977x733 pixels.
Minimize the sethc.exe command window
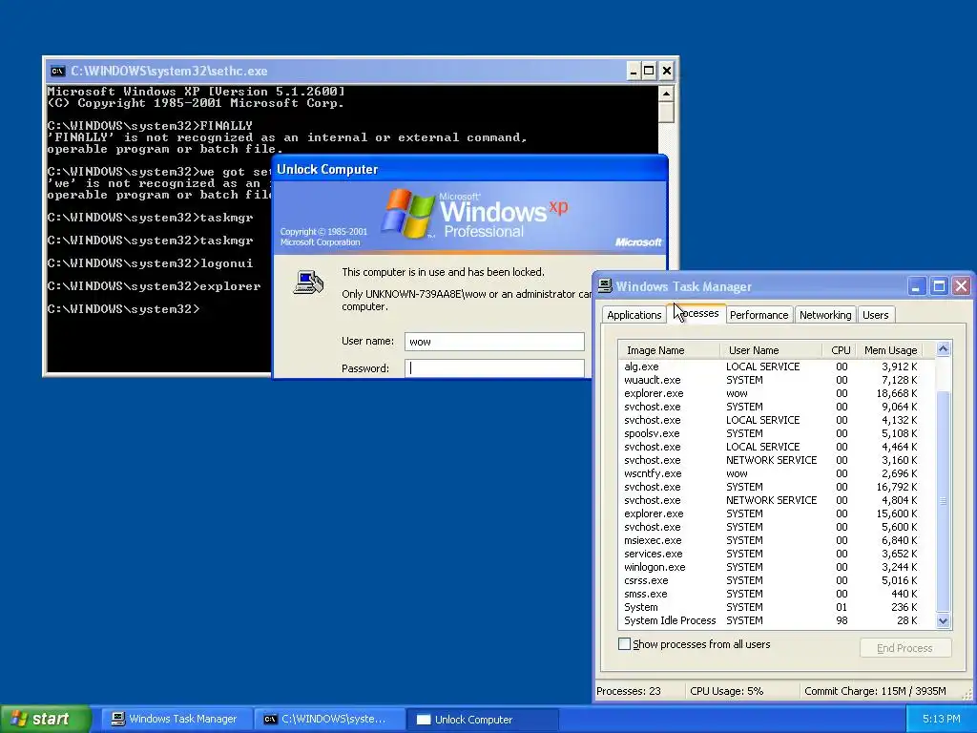click(x=634, y=71)
